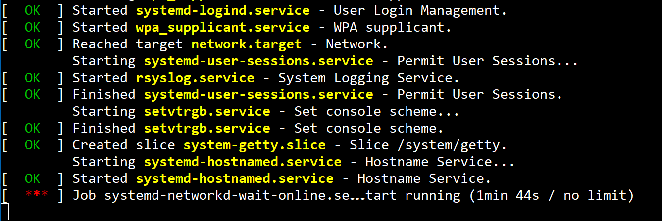662x221 pixels.
Task: Click the red *** job status indicator
Action: tap(37, 195)
